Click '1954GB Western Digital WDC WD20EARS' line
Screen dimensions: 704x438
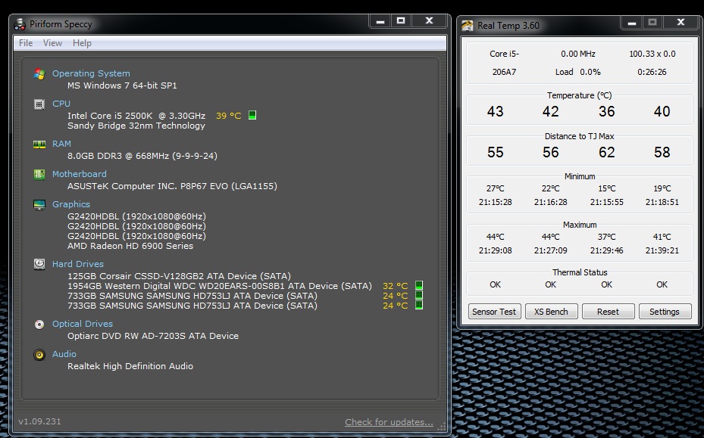point(220,286)
